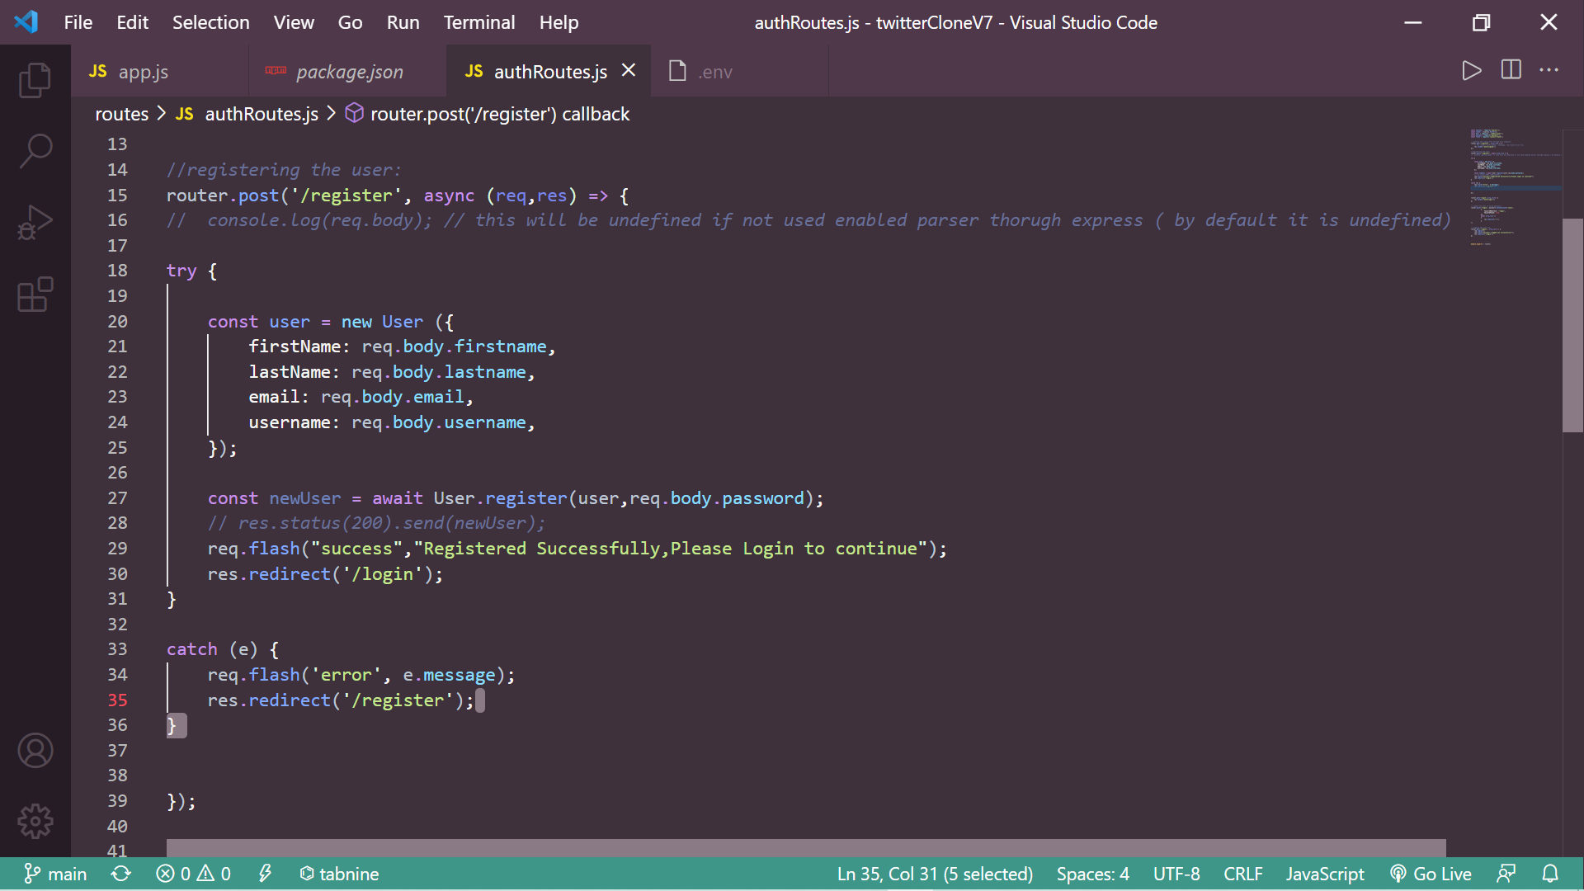The width and height of the screenshot is (1584, 891).
Task: Open the Run and Debug view
Action: [35, 223]
